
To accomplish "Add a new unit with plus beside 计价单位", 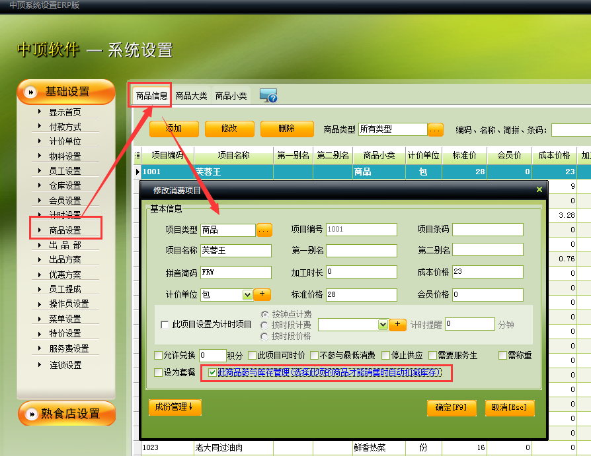I will coord(262,294).
